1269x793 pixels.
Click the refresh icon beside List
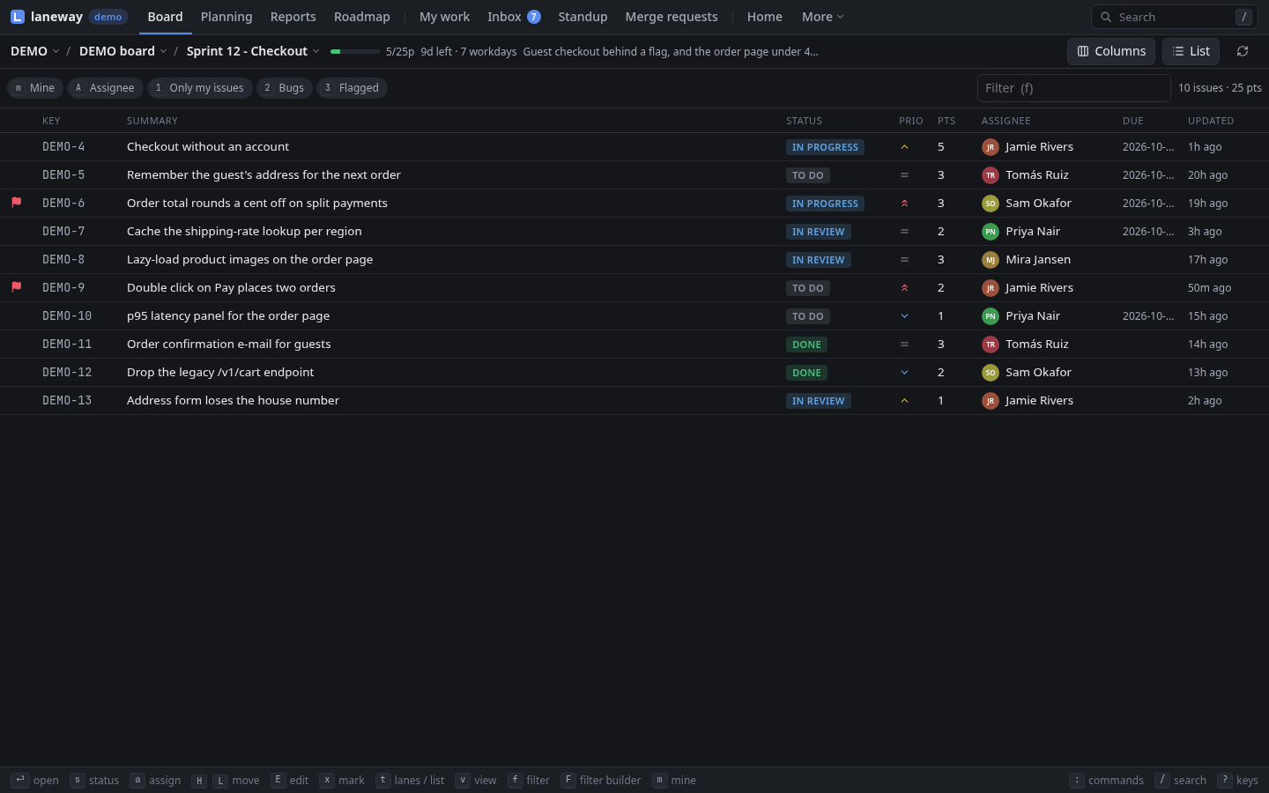click(1243, 51)
